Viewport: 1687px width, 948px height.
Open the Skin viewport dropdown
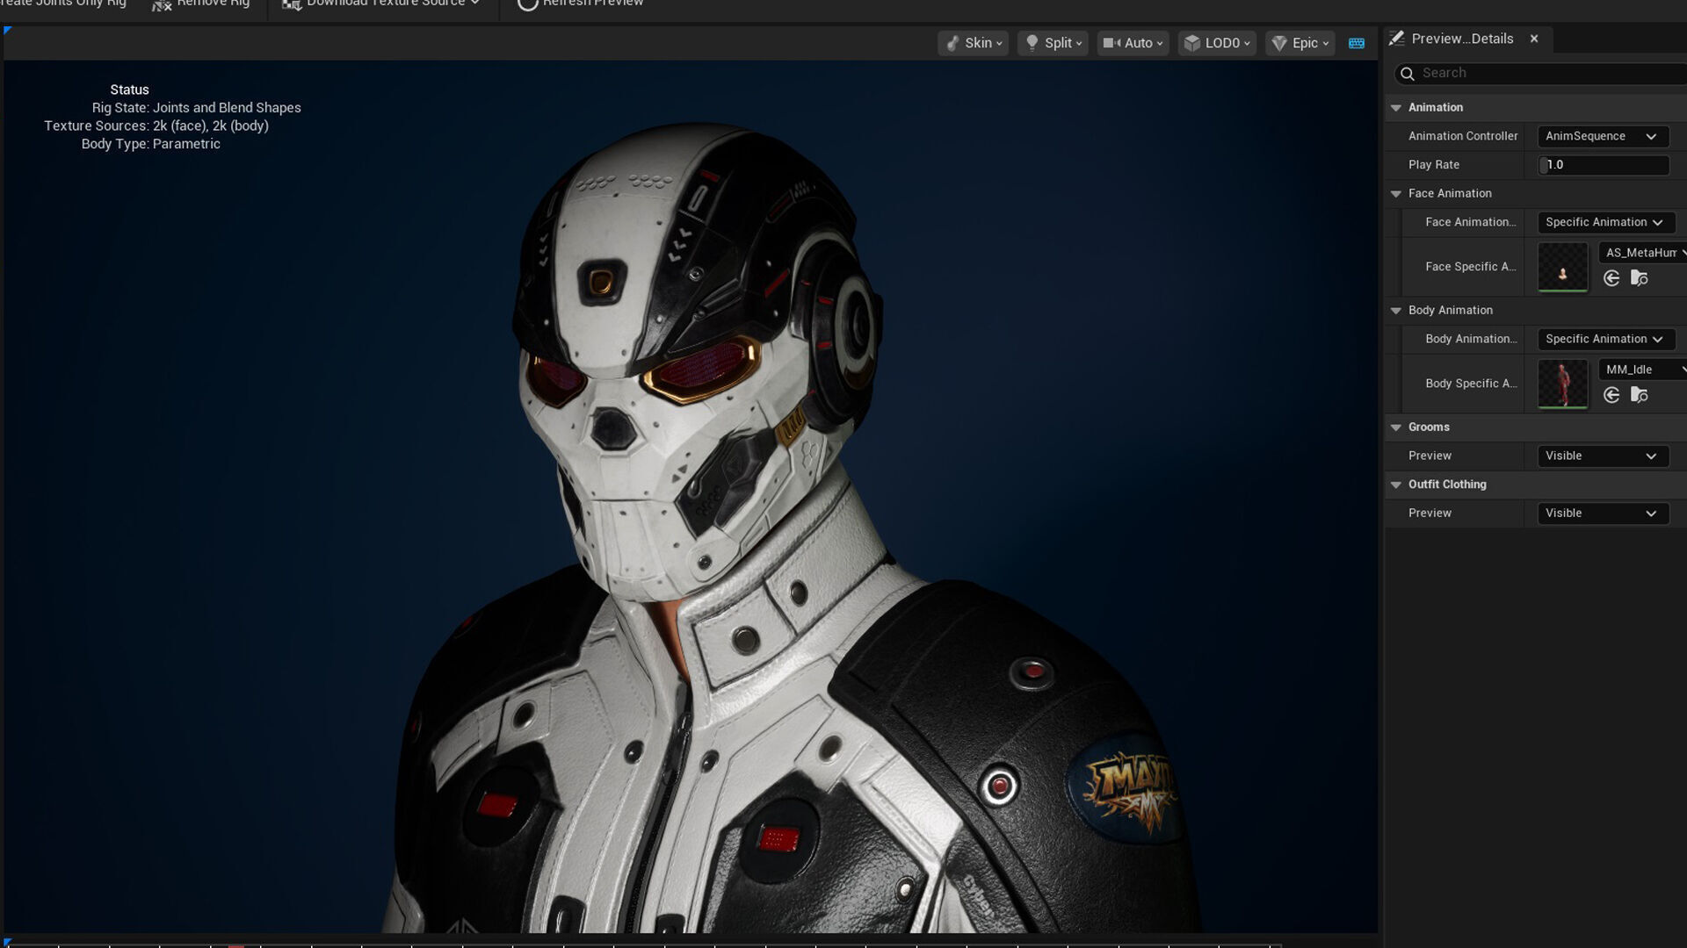point(974,43)
